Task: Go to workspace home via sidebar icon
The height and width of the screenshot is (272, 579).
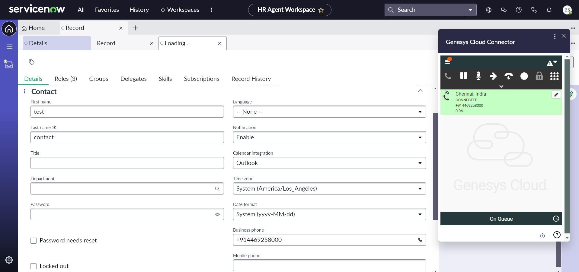Action: (9, 29)
